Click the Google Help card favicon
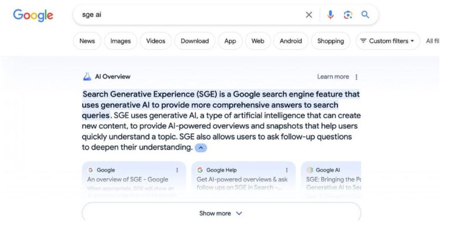The height and width of the screenshot is (225, 450). (200, 170)
